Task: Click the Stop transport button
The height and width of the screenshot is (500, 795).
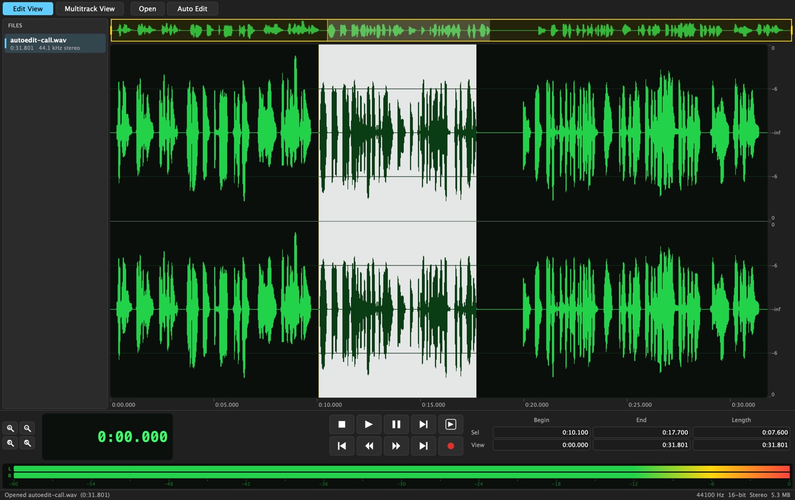Action: pos(342,424)
